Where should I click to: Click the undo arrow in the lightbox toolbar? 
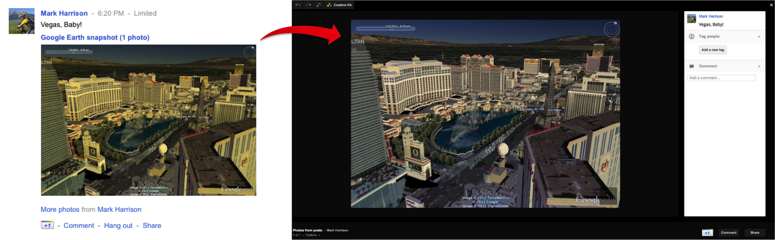pyautogui.click(x=298, y=5)
